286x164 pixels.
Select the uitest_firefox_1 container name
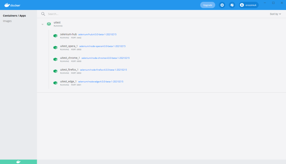pyautogui.click(x=69, y=70)
